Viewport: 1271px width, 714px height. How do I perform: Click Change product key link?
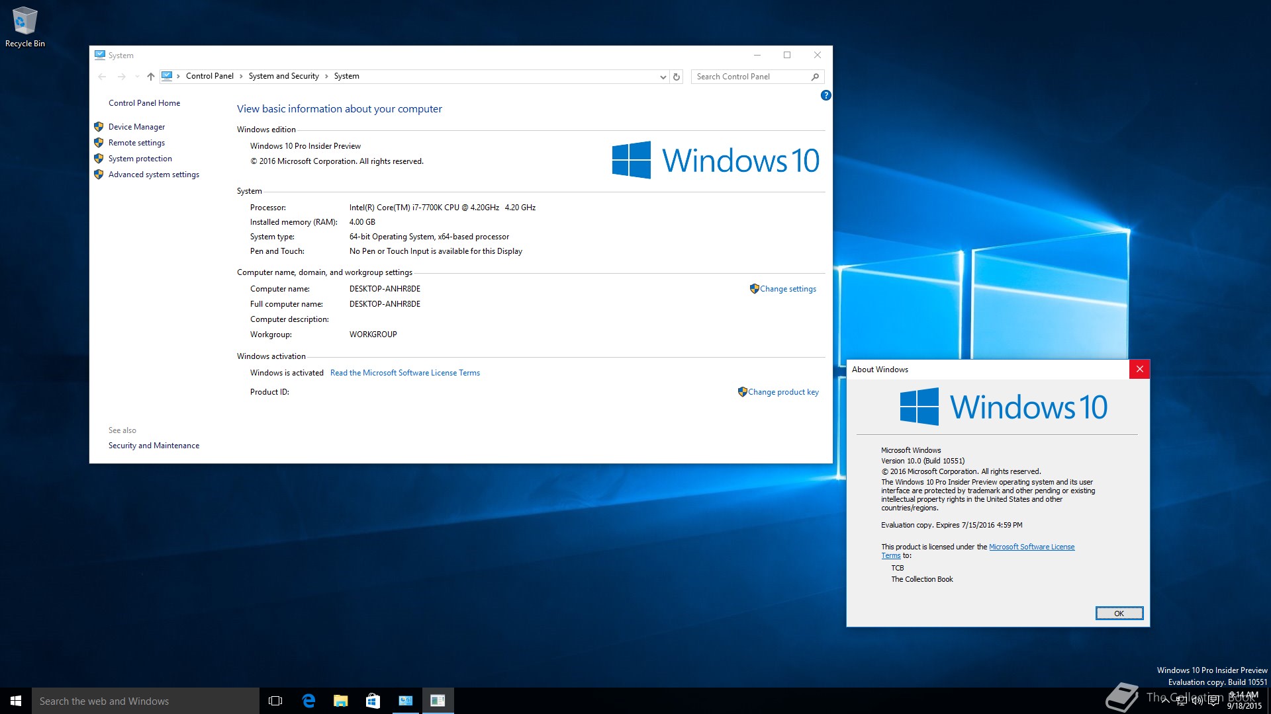pyautogui.click(x=783, y=392)
